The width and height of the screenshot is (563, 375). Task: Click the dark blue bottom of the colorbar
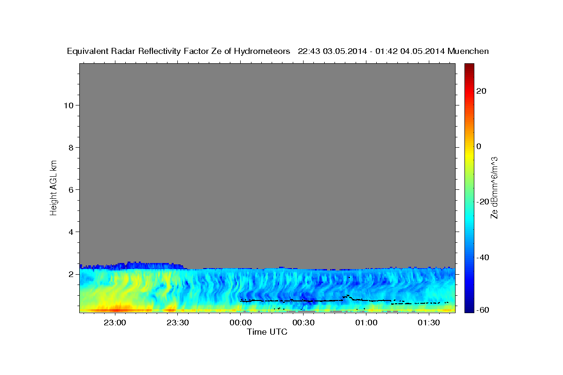(468, 309)
